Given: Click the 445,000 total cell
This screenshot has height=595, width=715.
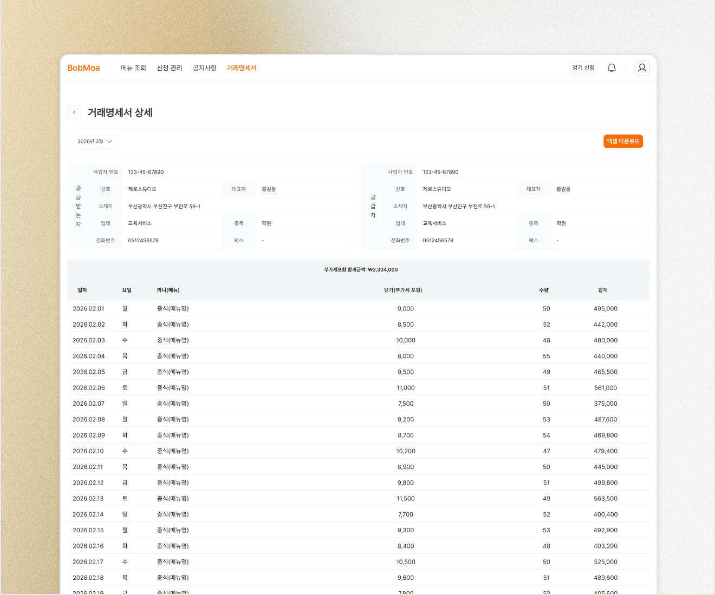Looking at the screenshot, I should (606, 467).
